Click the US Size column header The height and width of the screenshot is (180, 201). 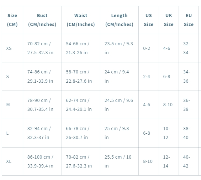[149, 20]
